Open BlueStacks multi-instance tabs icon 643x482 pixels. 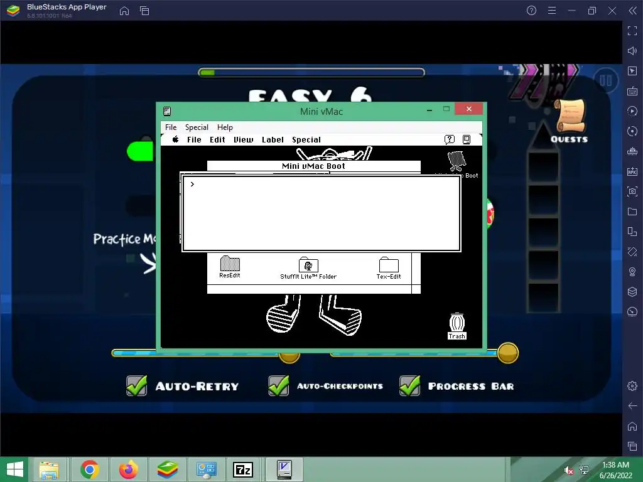click(x=144, y=11)
